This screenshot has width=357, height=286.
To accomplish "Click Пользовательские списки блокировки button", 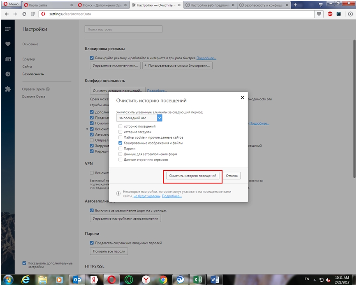I will pos(177,65).
